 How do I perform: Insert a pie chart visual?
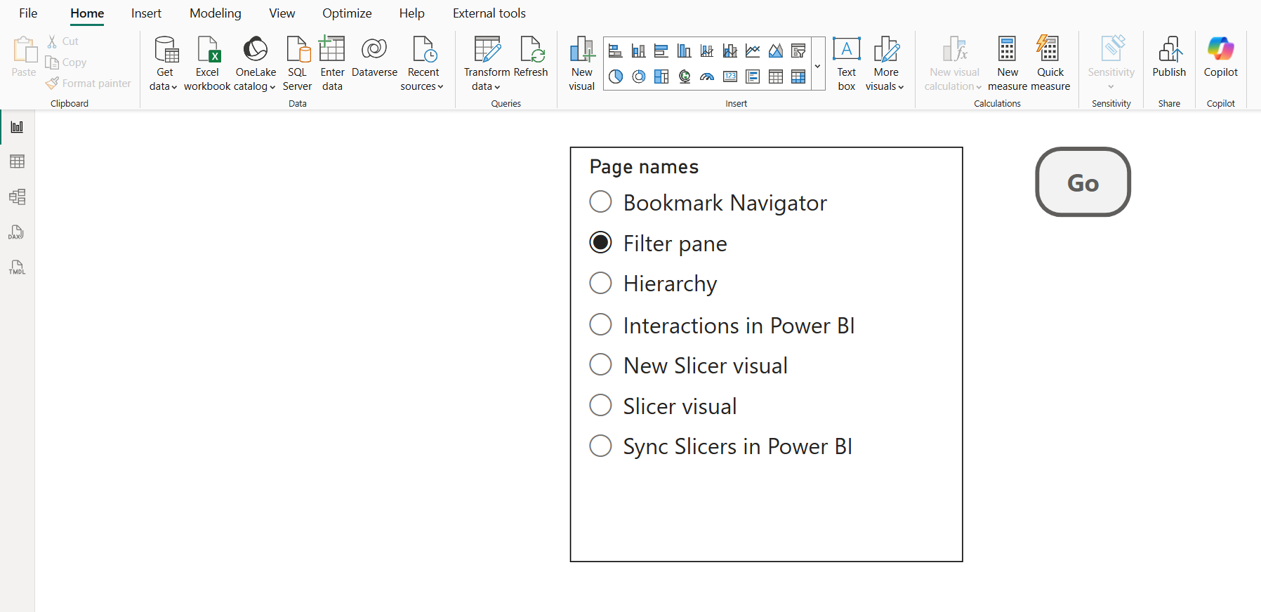coord(616,76)
